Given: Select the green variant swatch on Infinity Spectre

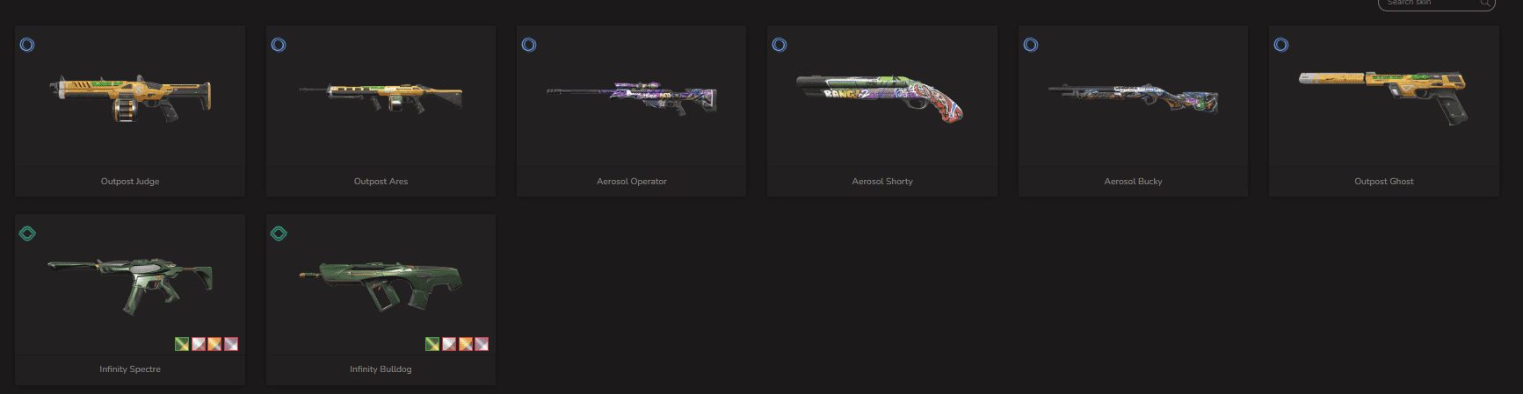Looking at the screenshot, I should (x=182, y=344).
